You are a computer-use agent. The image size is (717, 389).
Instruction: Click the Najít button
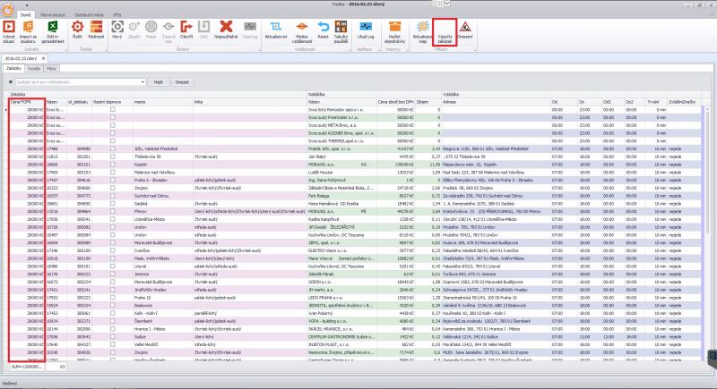(159, 82)
